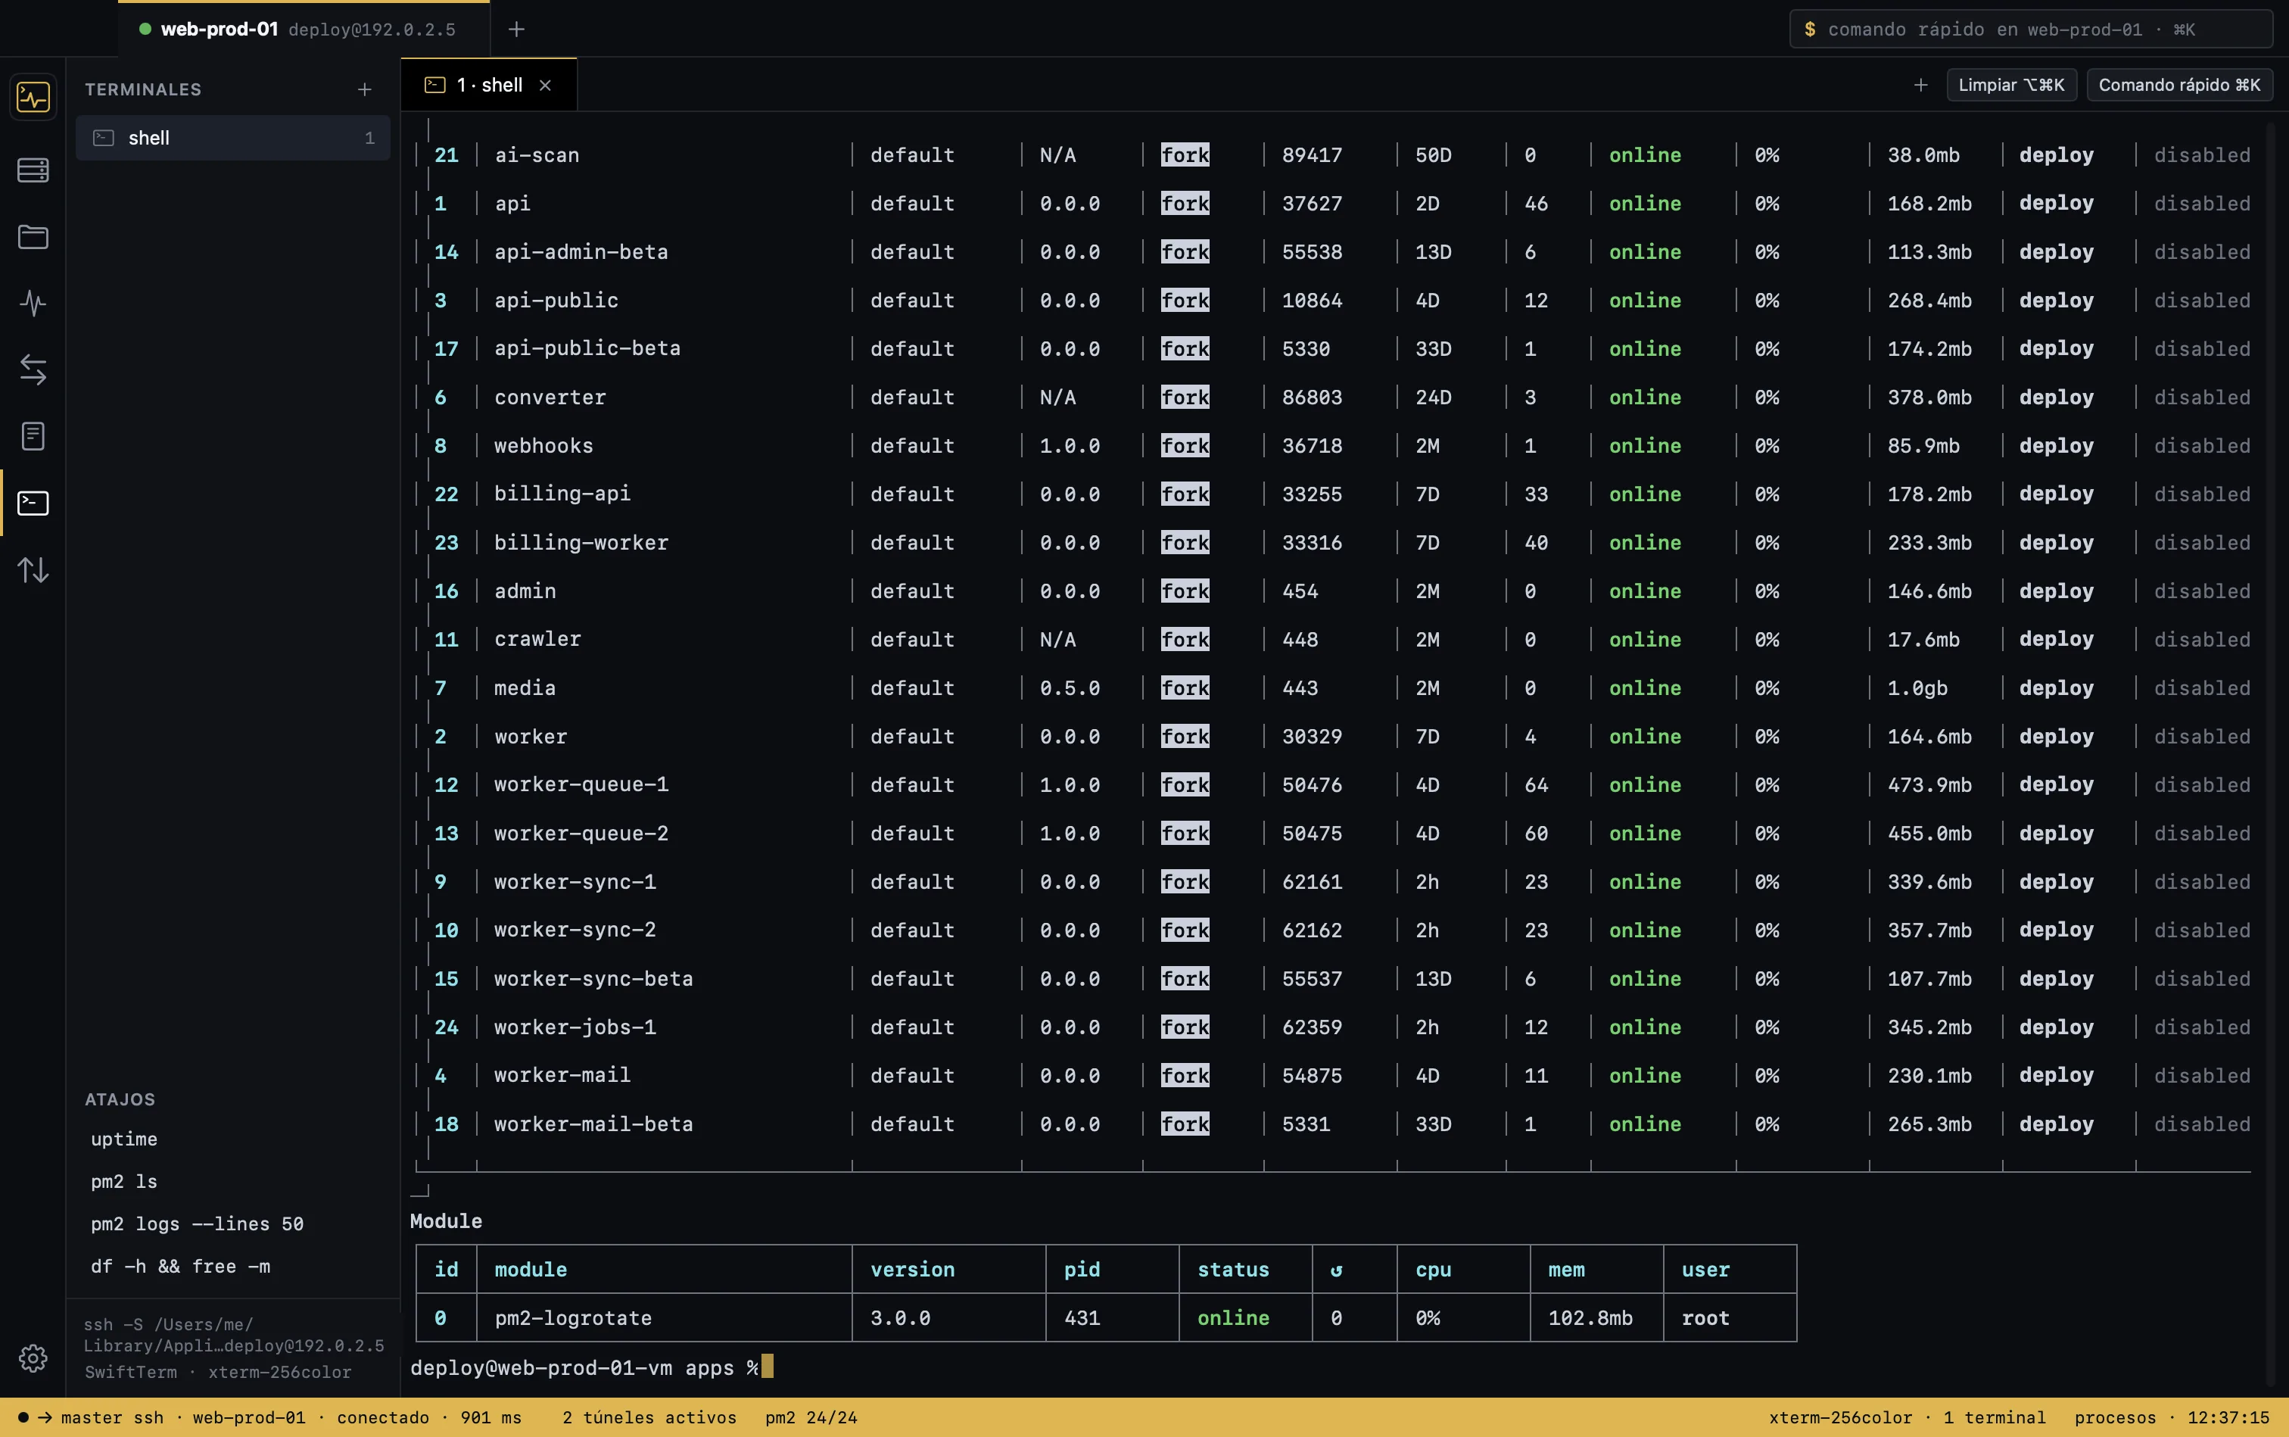Click worker-queue-1 process name
The width and height of the screenshot is (2289, 1437).
click(x=581, y=785)
